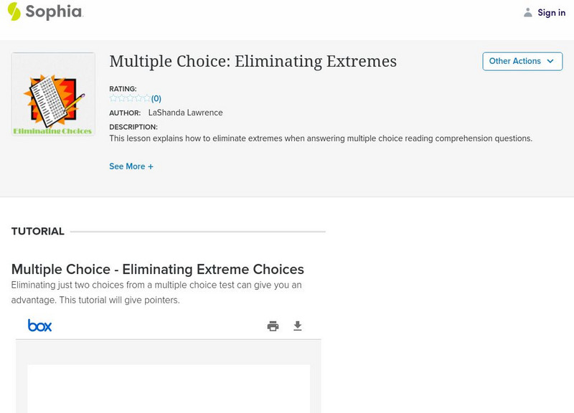Open author LaShanda Lawrence's profile

(185, 113)
